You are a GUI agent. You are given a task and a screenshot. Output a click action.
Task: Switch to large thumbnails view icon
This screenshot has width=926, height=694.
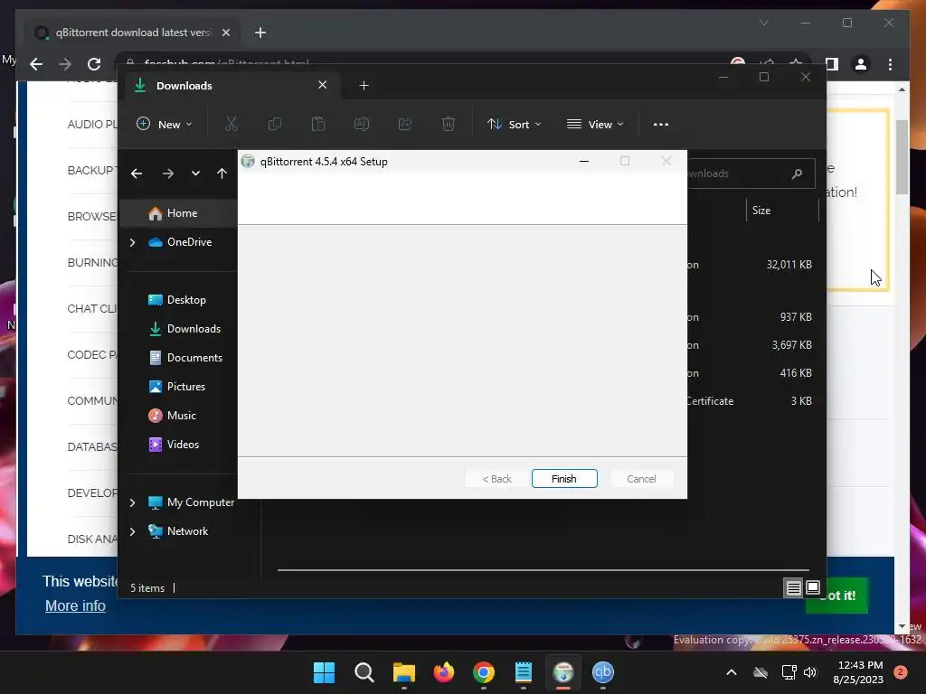click(x=813, y=587)
